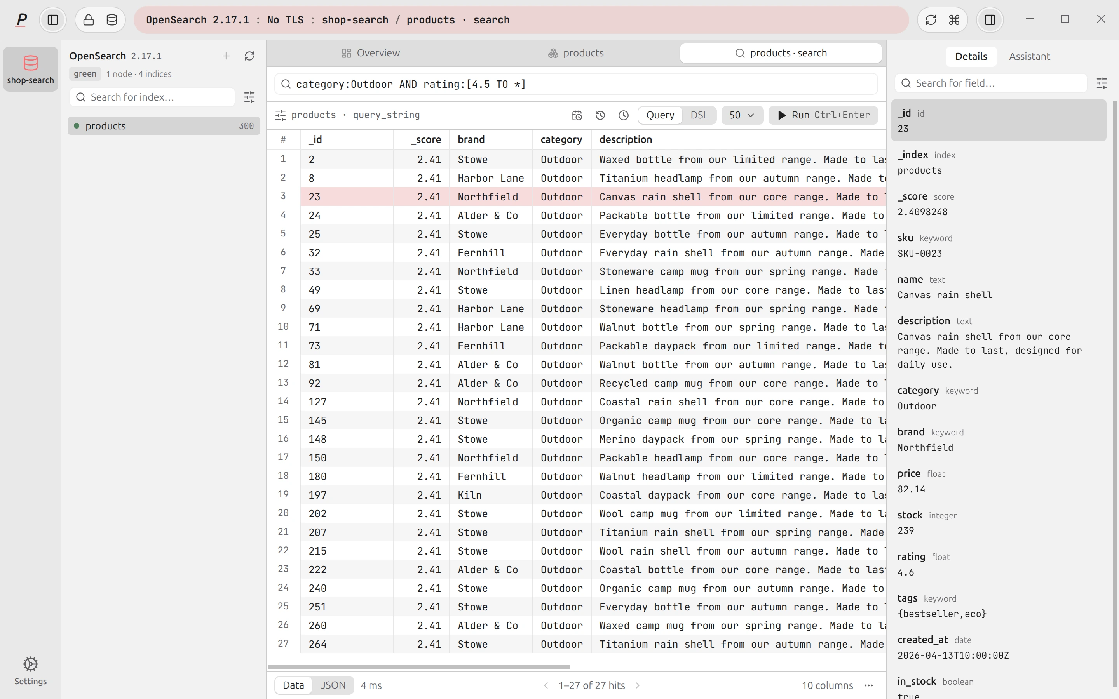The width and height of the screenshot is (1119, 699).
Task: Switch to DSL mode
Action: pos(699,115)
